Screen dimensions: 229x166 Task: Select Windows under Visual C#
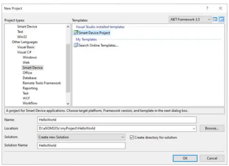(x=29, y=58)
